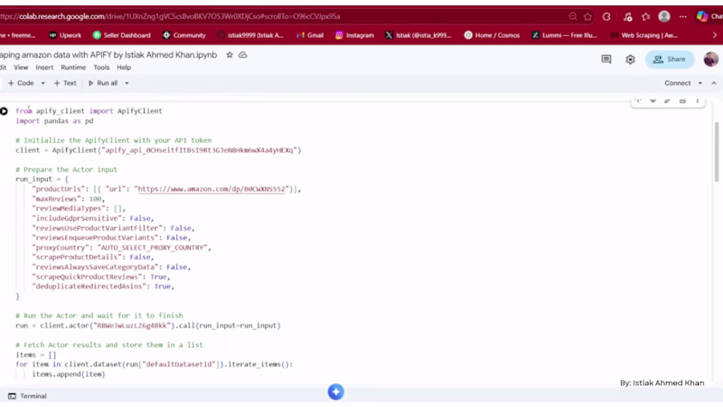Open browser favorites list icon
Viewport: 723px width, 407px height.
(646, 16)
